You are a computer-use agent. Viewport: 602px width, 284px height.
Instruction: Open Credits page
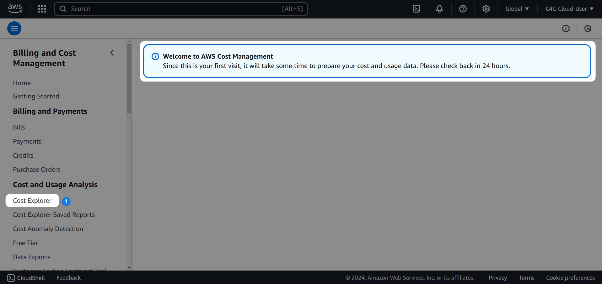[23, 155]
